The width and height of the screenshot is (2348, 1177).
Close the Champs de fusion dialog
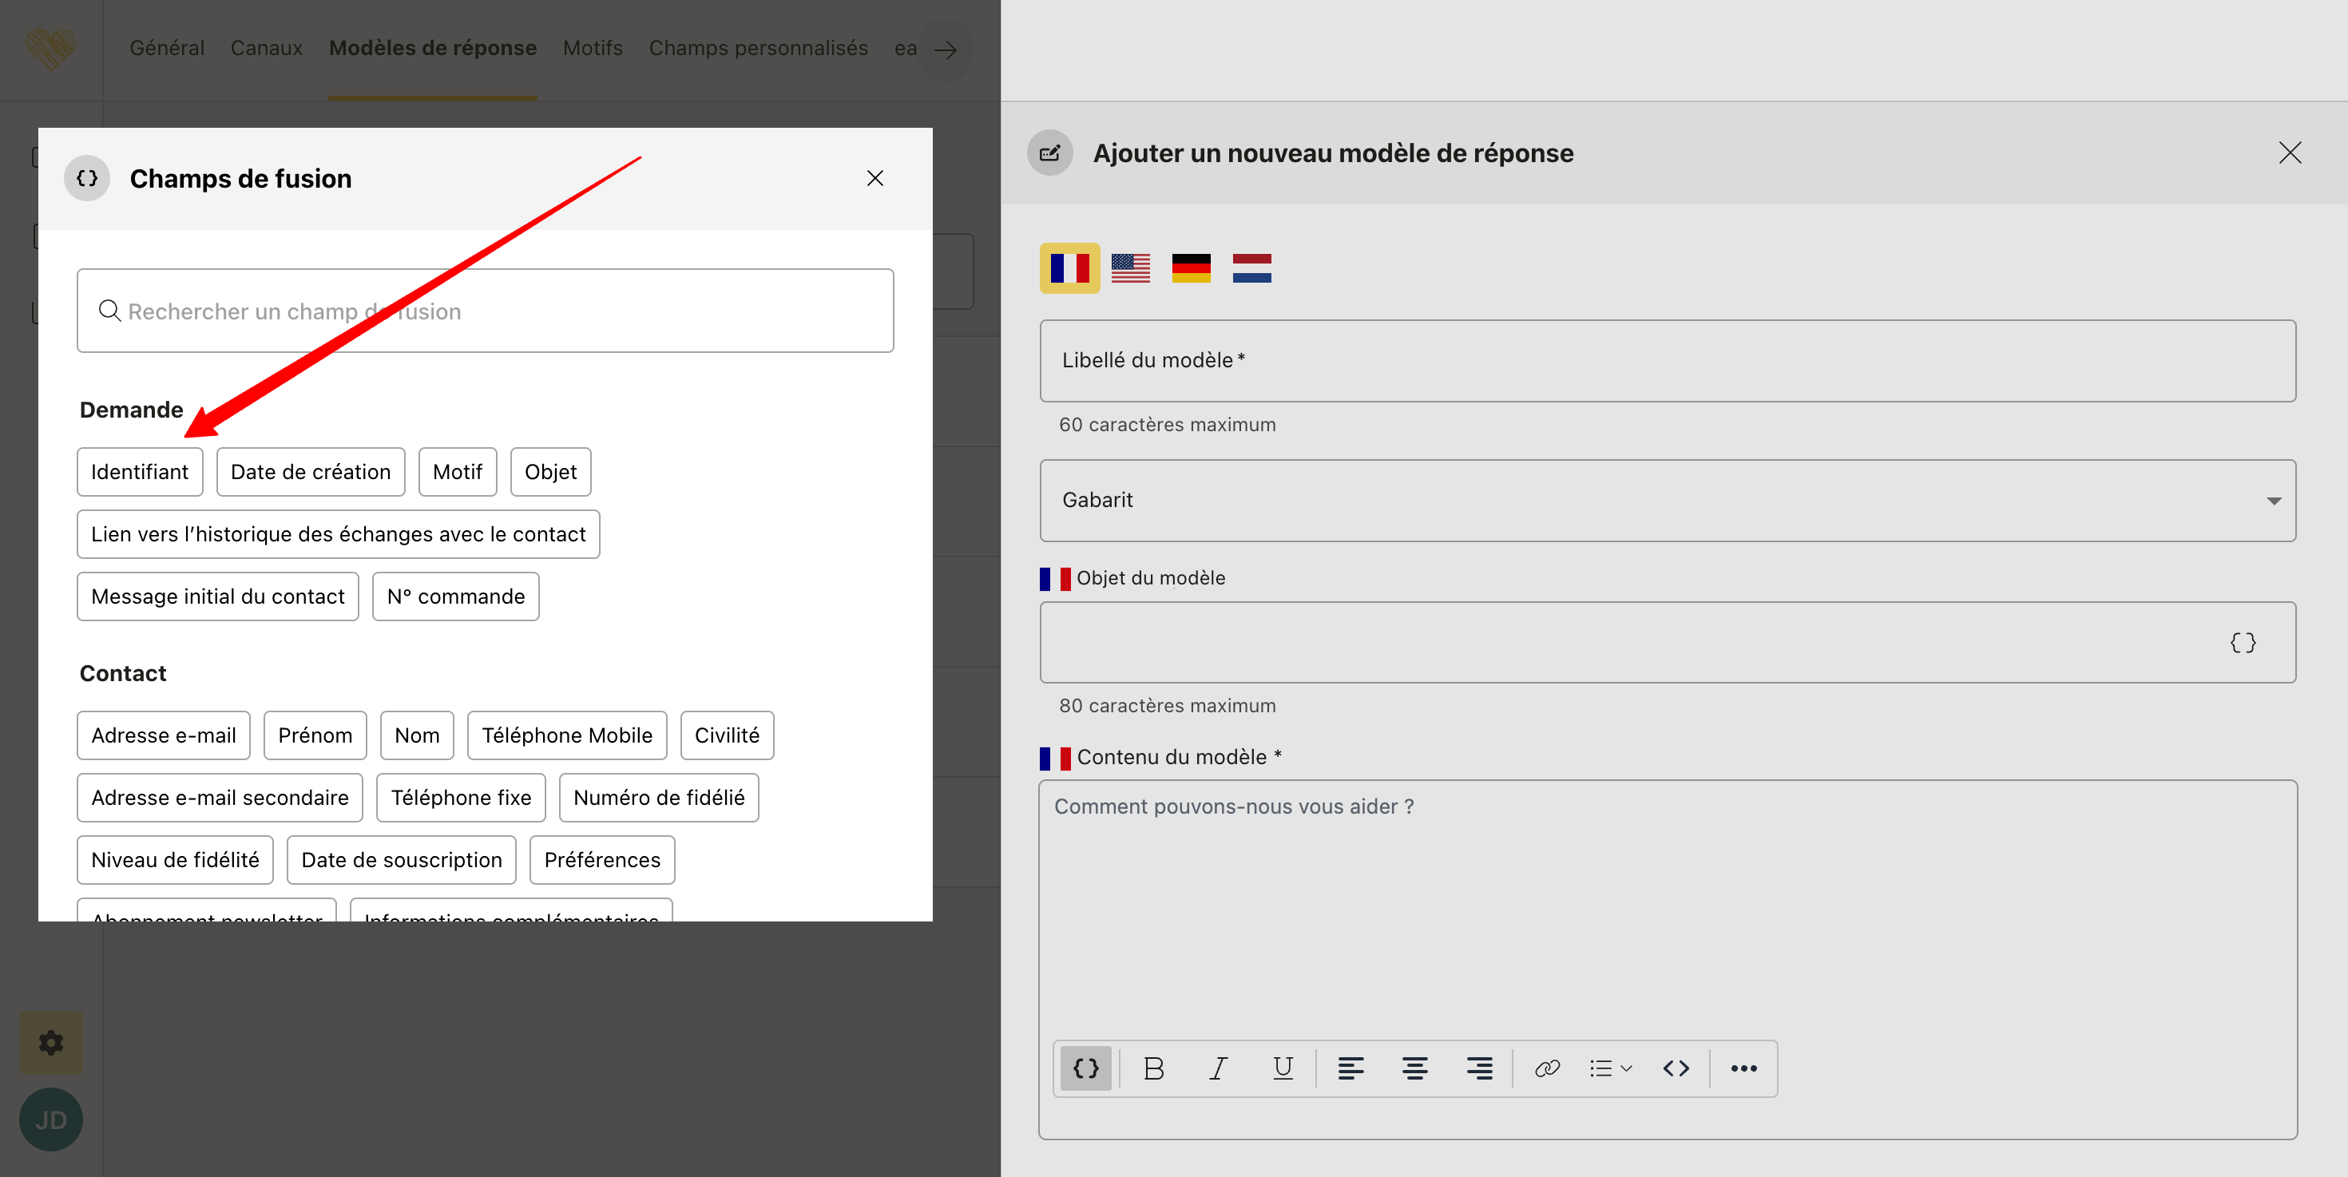point(875,179)
